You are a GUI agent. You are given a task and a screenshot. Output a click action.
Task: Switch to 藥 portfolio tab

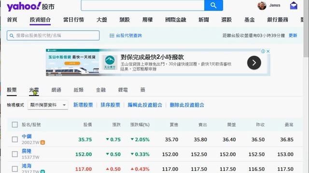[x=143, y=90]
